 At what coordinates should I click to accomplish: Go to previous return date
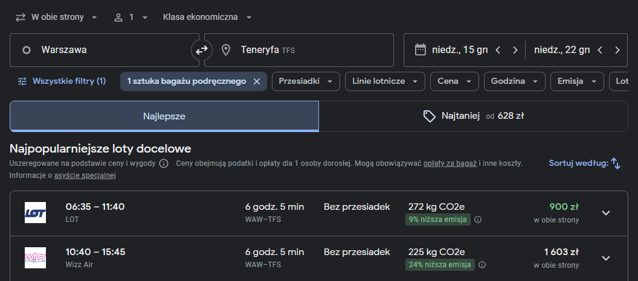click(x=600, y=50)
